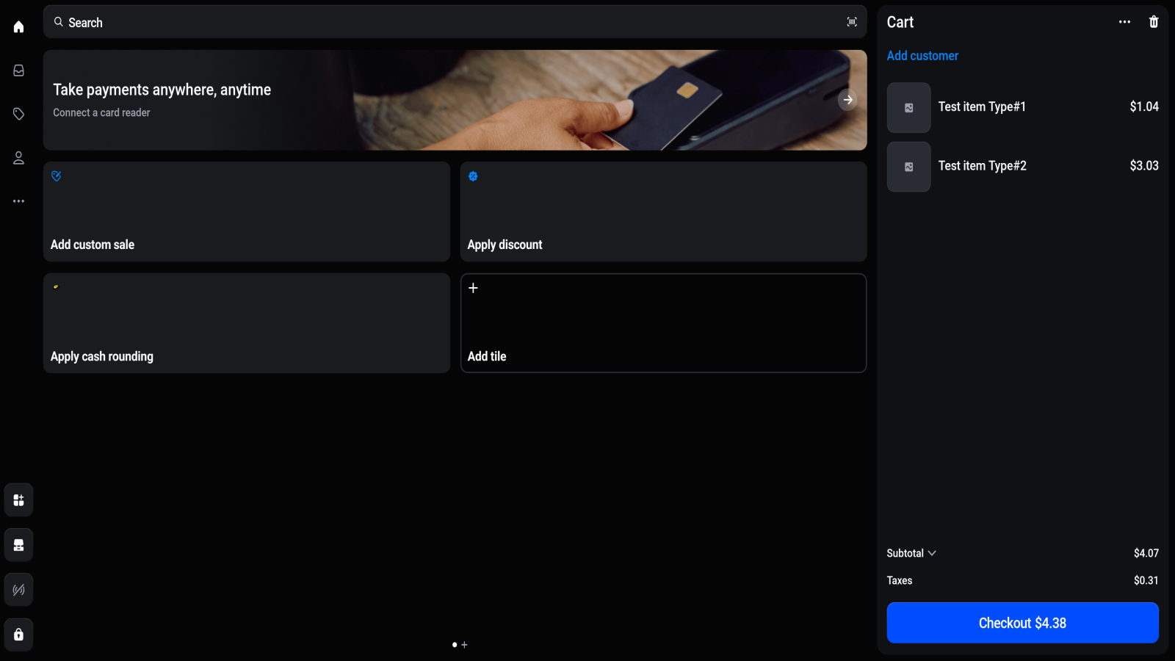Enable the Apply discount tile
Image resolution: width=1175 pixels, height=661 pixels.
(x=663, y=212)
